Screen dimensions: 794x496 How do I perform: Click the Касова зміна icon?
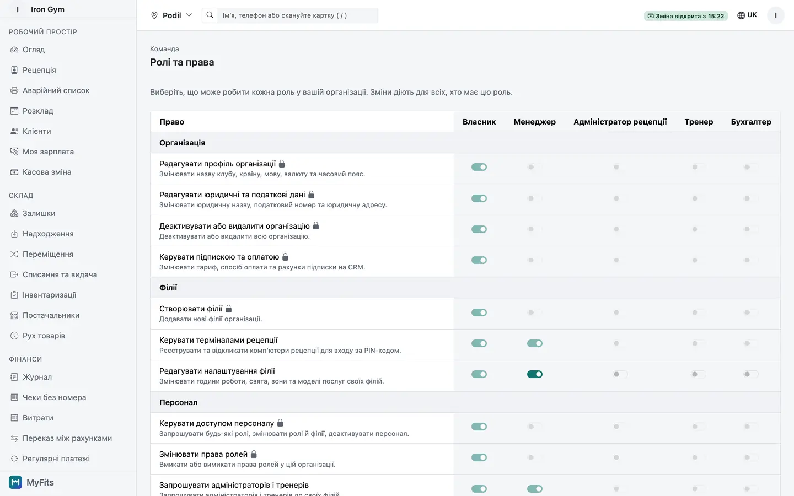tap(14, 172)
